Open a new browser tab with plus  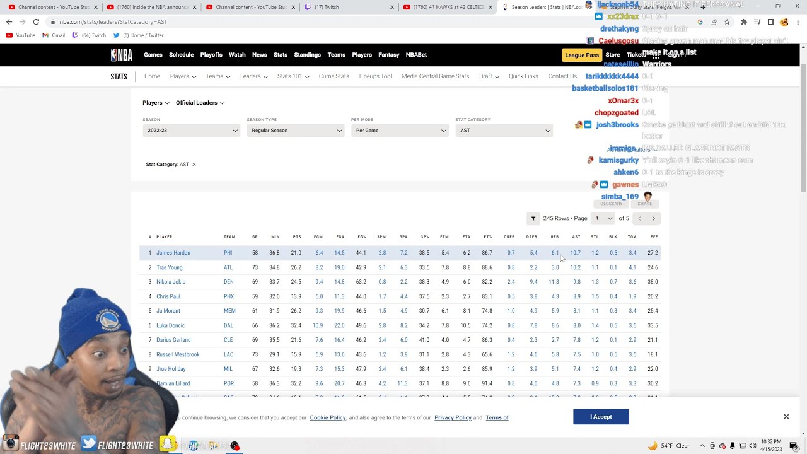(x=703, y=7)
